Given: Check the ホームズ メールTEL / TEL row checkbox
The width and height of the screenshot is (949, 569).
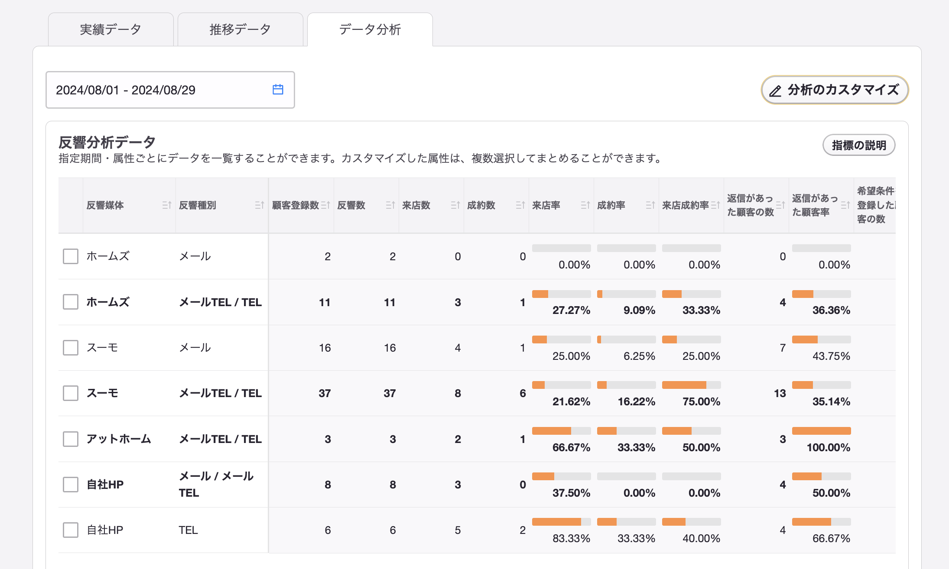Looking at the screenshot, I should click(71, 302).
